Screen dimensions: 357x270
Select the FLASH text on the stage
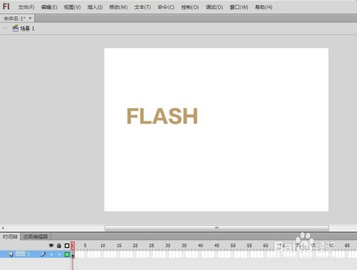(x=162, y=116)
